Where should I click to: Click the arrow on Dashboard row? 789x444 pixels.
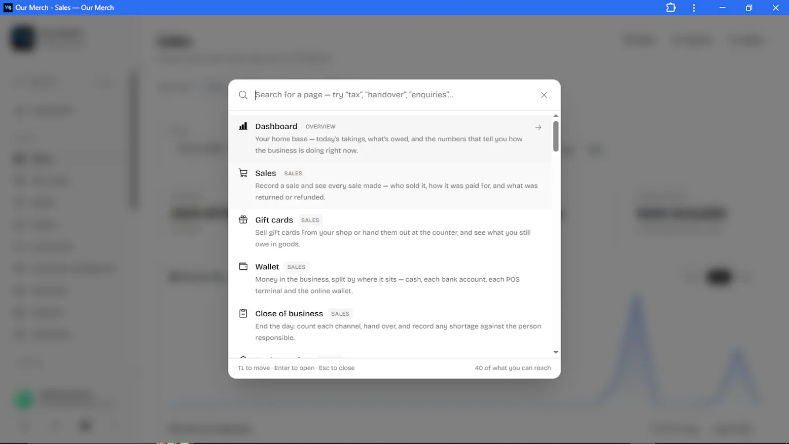538,127
